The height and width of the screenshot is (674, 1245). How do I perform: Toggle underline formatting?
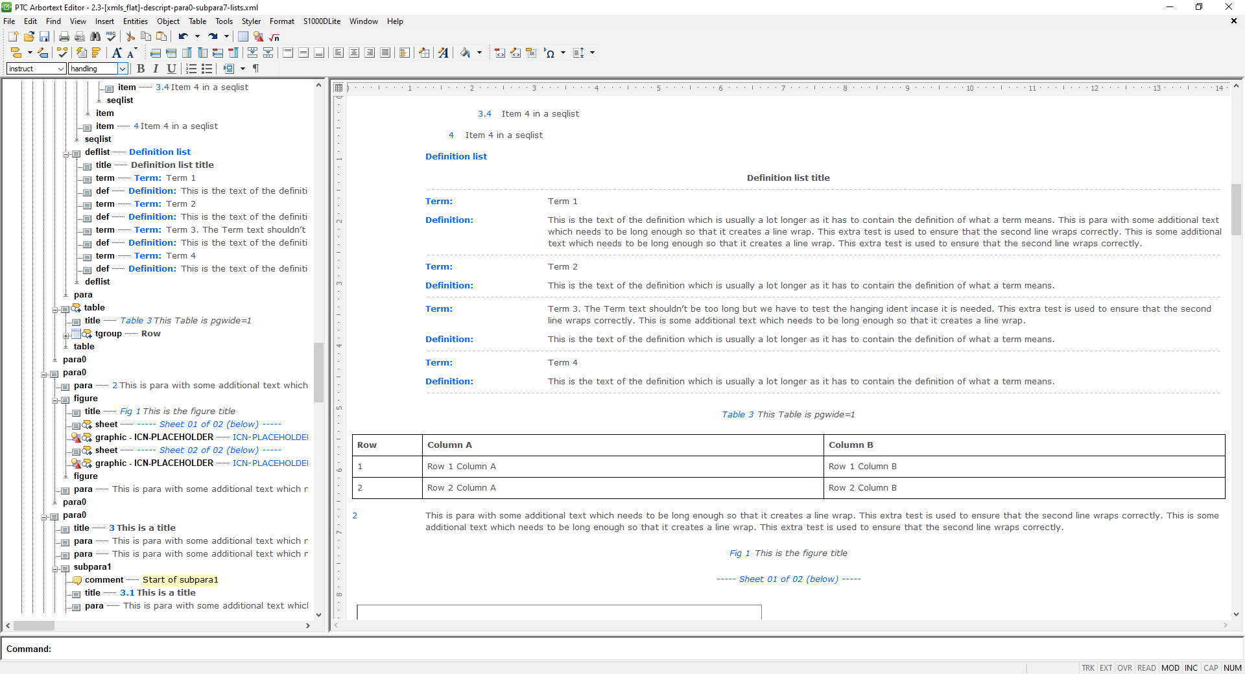pyautogui.click(x=171, y=69)
